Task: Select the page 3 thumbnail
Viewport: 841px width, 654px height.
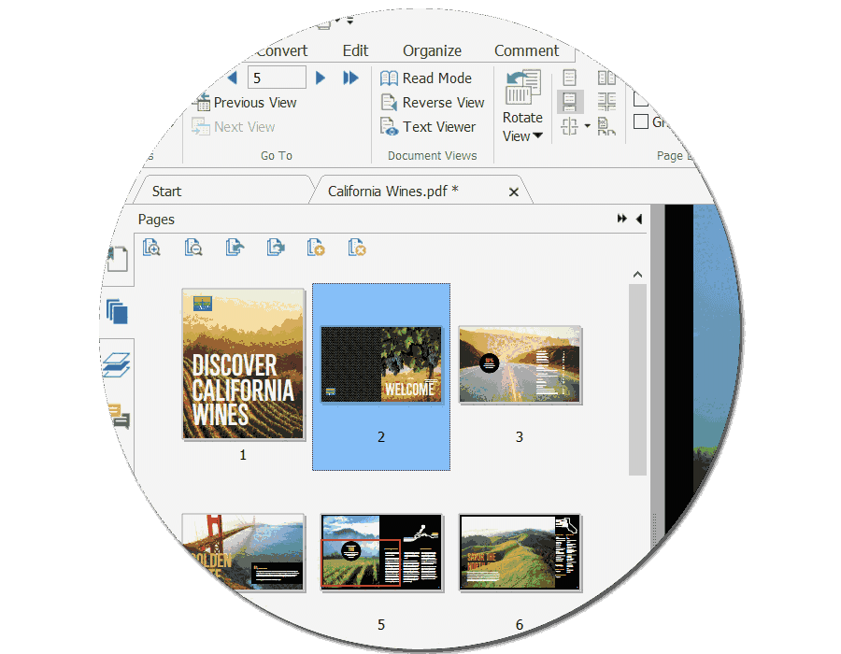Action: coord(520,364)
